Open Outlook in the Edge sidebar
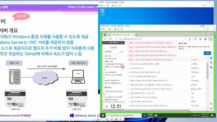The image size is (217, 122). point(211,67)
